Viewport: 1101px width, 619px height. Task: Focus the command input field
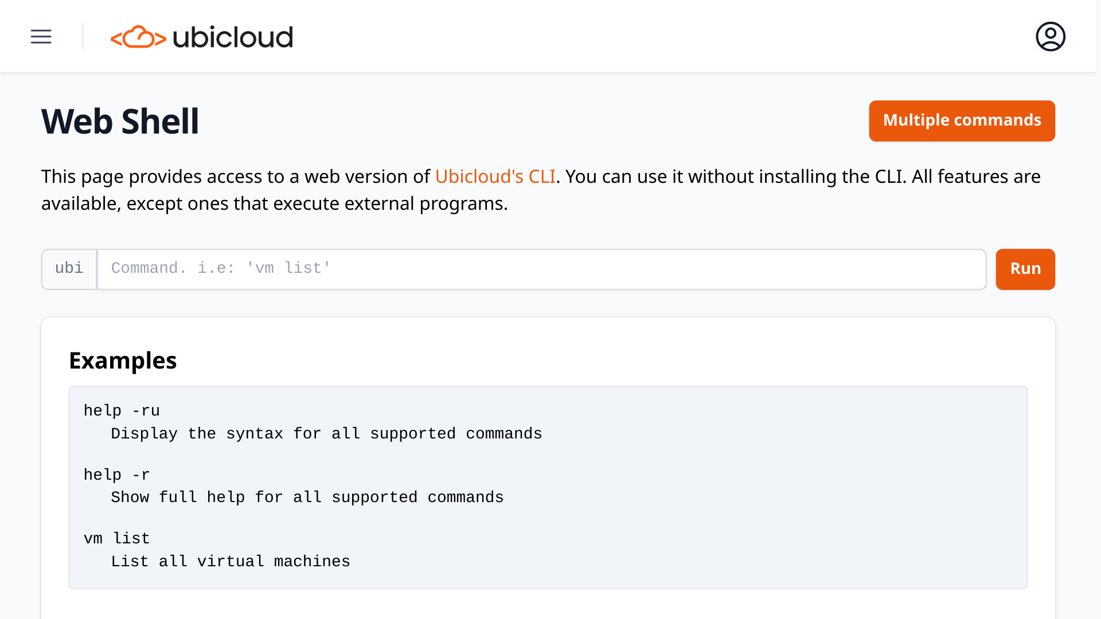pyautogui.click(x=541, y=269)
